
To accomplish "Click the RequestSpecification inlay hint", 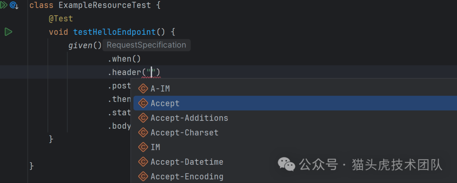I will click(146, 45).
